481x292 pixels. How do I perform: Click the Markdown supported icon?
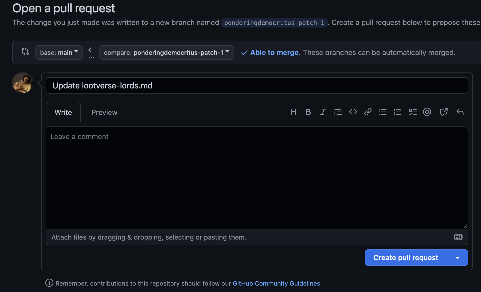point(458,237)
